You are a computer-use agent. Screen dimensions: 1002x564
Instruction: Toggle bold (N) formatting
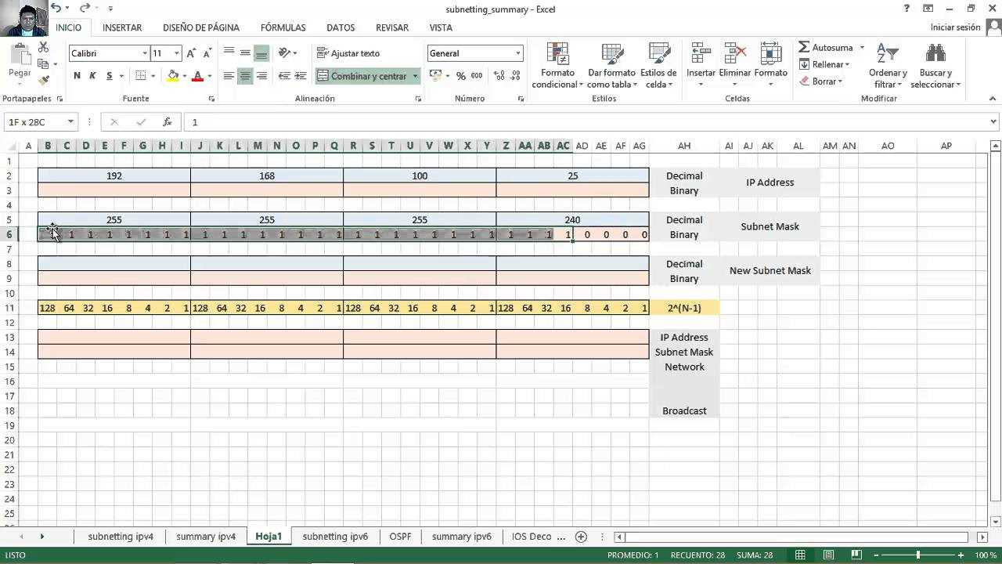(77, 76)
